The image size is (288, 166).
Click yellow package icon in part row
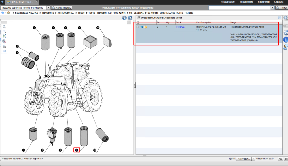click(x=146, y=27)
